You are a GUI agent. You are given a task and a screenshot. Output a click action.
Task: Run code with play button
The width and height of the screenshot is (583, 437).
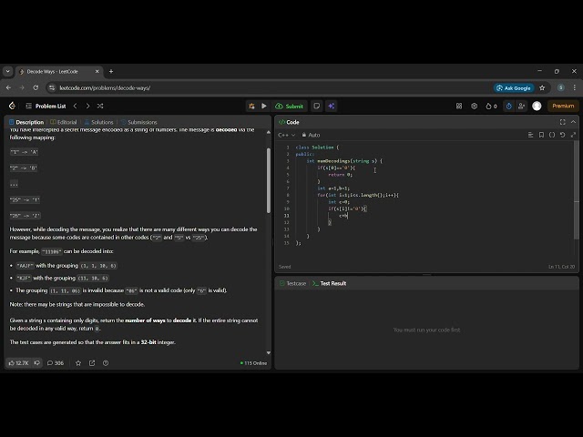(x=263, y=106)
